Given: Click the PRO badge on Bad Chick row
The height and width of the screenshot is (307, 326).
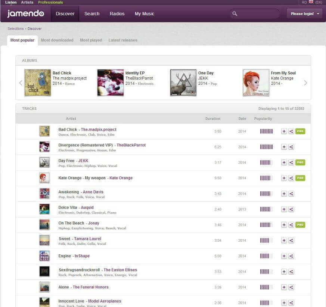Looking at the screenshot, I should [x=300, y=131].
